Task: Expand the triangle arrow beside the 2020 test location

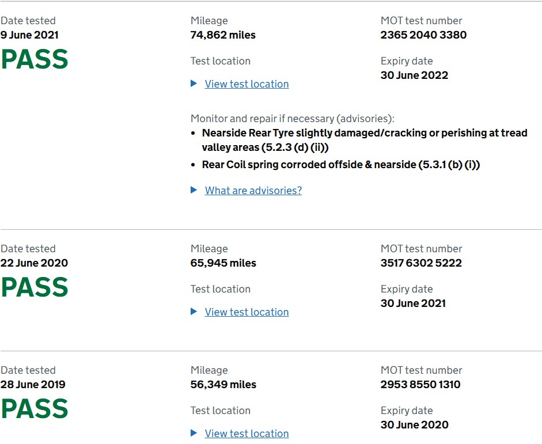Action: pyautogui.click(x=194, y=312)
